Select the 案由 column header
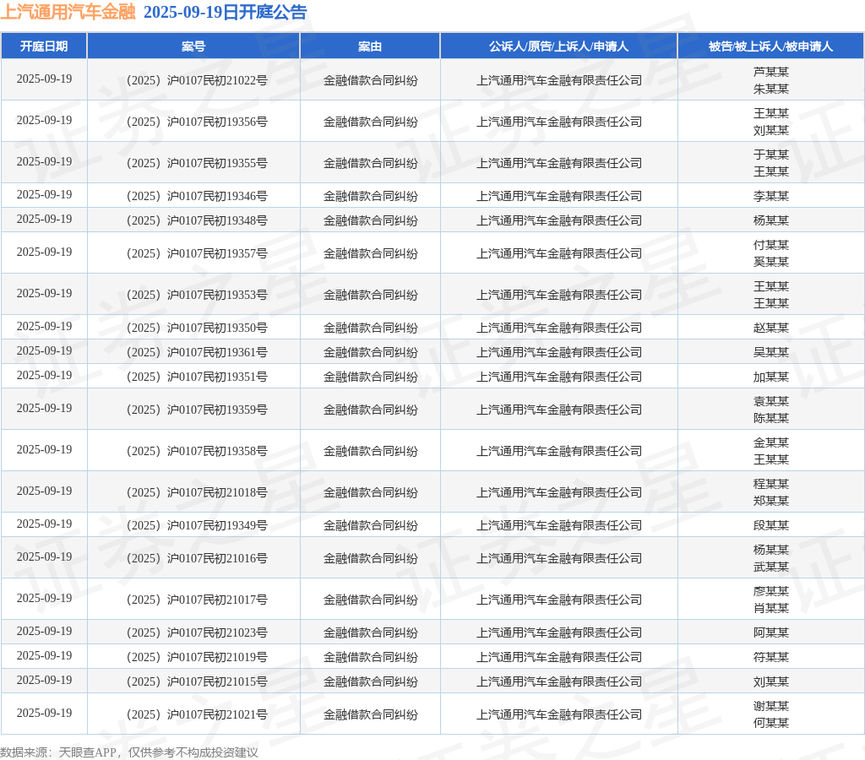Screen dimensions: 865x760 pyautogui.click(x=370, y=46)
